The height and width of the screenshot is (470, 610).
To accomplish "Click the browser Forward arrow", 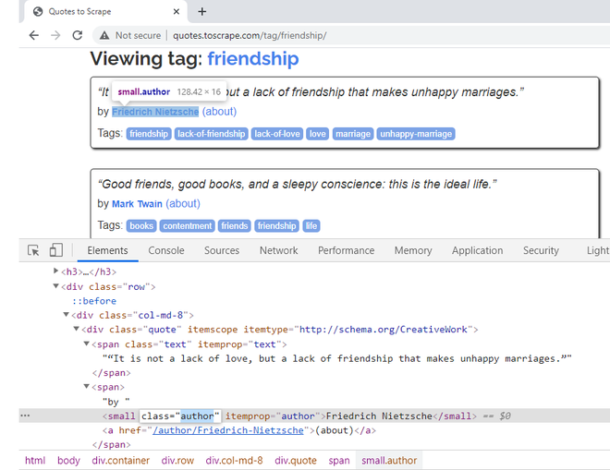I will coord(55,35).
